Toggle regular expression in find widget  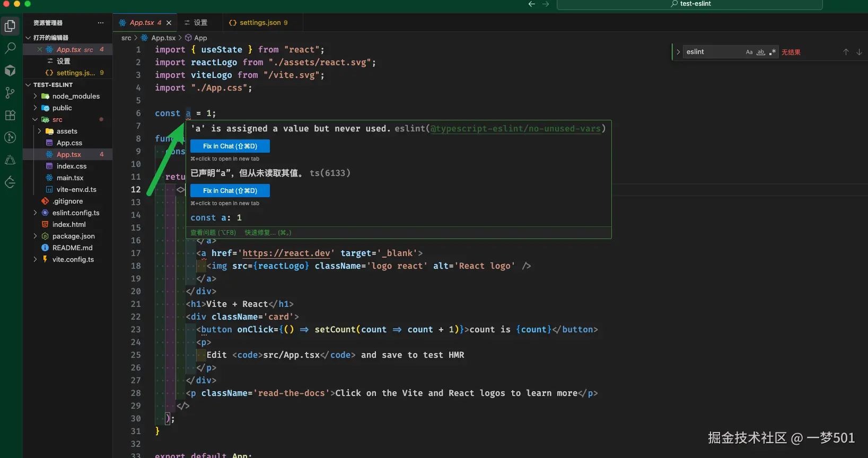click(x=773, y=52)
